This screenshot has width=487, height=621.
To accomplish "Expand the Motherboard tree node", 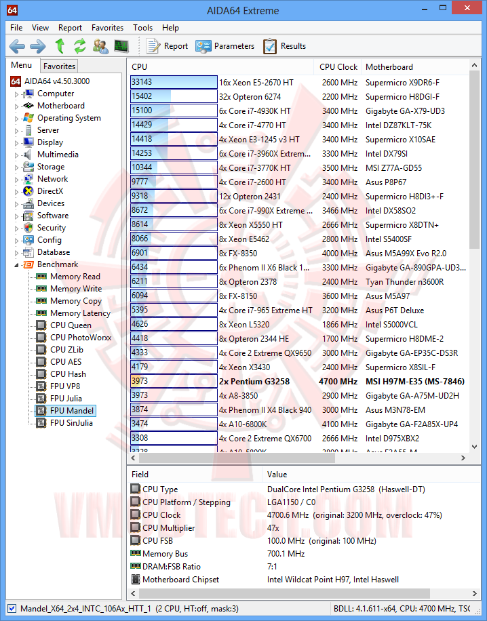I will [17, 106].
